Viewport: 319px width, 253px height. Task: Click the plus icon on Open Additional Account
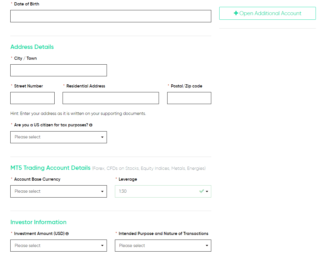236,13
